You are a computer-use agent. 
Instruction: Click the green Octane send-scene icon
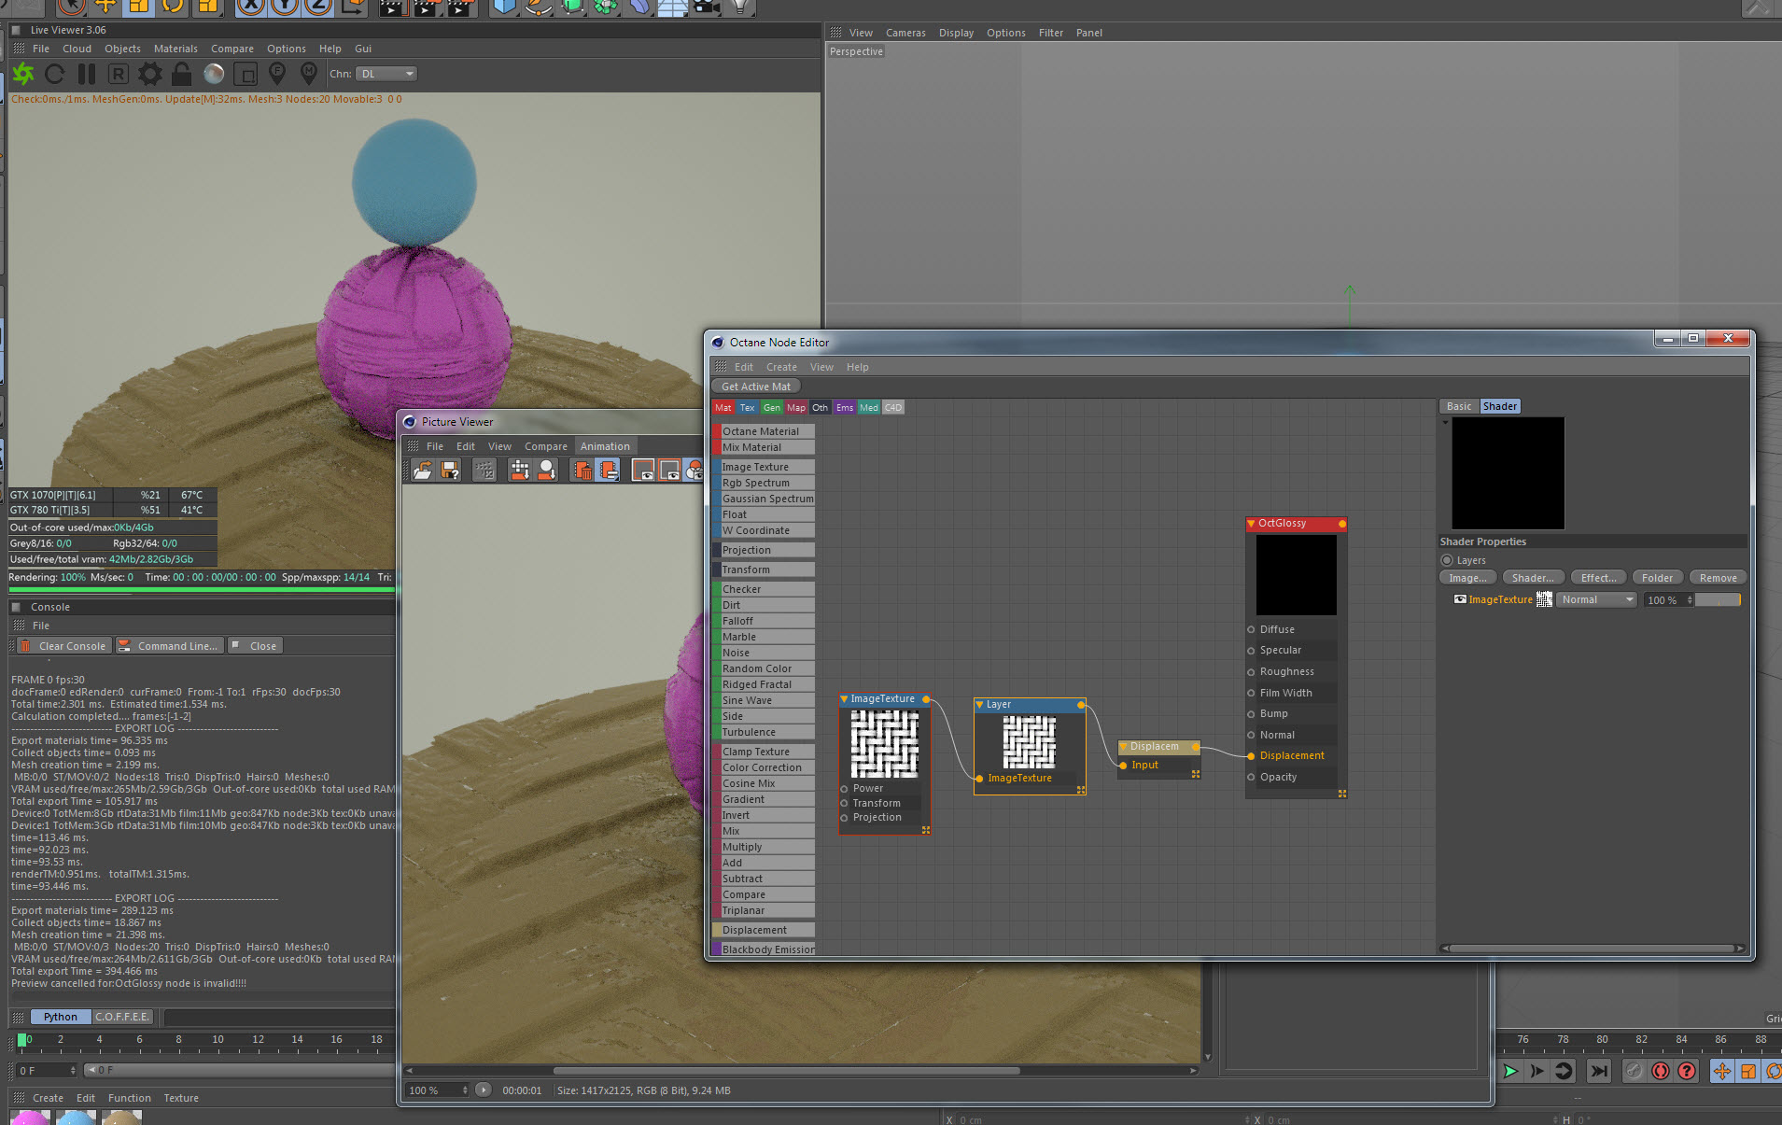23,74
